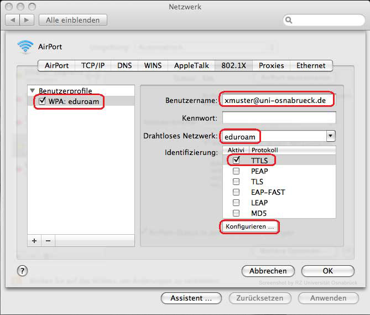Enable the LEAP protocol checkbox
Image resolution: width=370 pixels, height=315 pixels.
pyautogui.click(x=236, y=203)
